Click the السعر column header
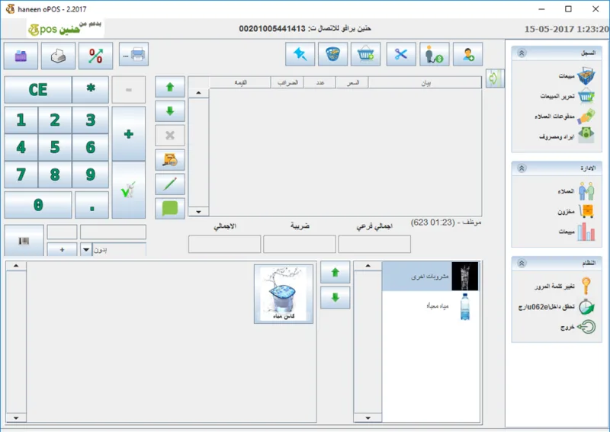Screen dimensions: 610x432 coord(352,82)
